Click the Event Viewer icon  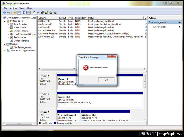coord(11,28)
